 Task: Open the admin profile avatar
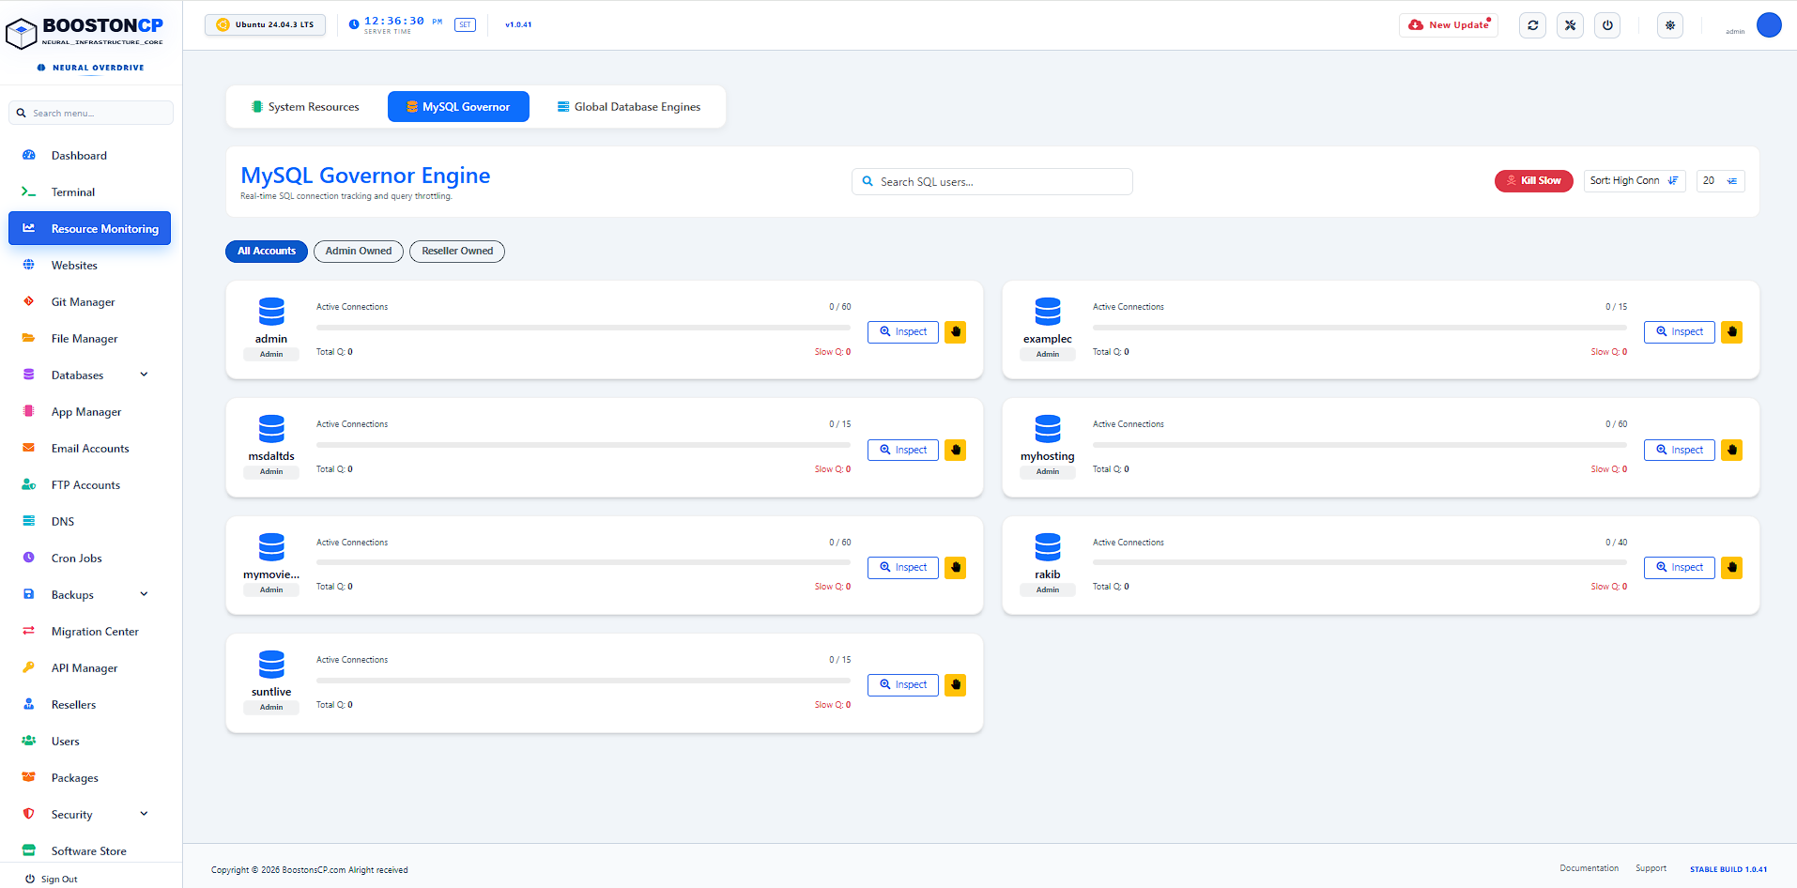pyautogui.click(x=1769, y=25)
